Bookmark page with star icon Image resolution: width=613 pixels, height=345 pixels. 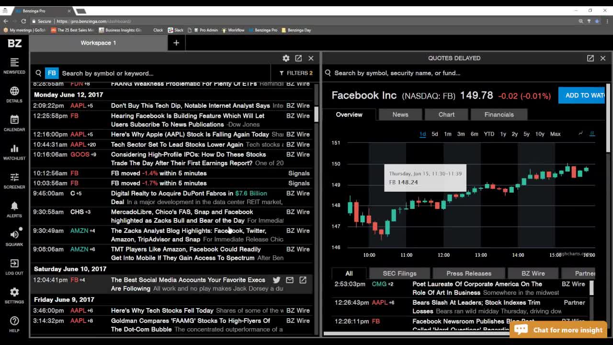[x=597, y=21]
